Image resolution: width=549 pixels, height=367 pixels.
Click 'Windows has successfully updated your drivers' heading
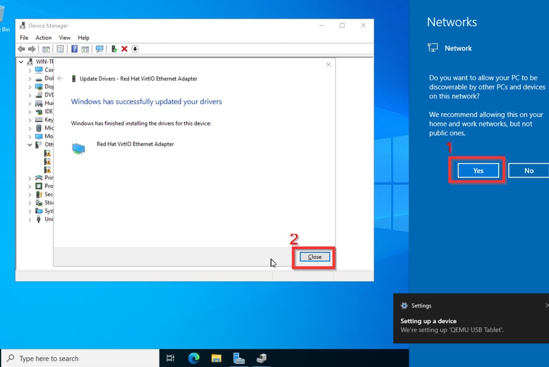tap(146, 101)
